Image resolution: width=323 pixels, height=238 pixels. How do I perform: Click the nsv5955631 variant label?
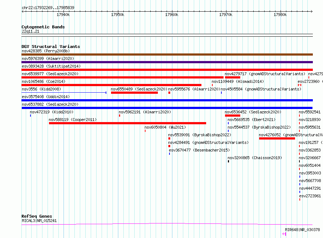pyautogui.click(x=310, y=127)
